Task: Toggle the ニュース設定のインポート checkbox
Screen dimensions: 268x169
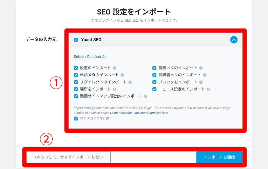Action: (x=154, y=89)
